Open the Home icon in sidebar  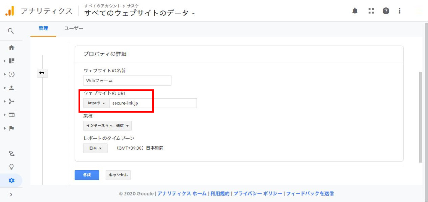click(x=12, y=47)
